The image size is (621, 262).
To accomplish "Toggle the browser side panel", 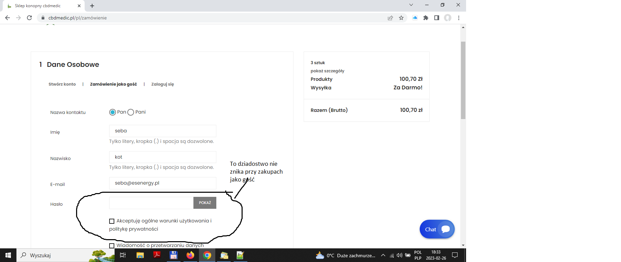I will (437, 18).
